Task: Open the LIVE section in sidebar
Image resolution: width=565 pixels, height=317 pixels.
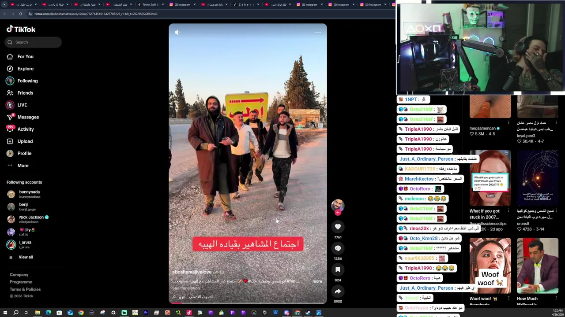Action: click(22, 105)
